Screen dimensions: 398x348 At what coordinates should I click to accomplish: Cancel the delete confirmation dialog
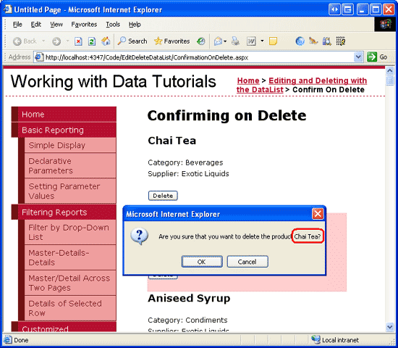247,262
